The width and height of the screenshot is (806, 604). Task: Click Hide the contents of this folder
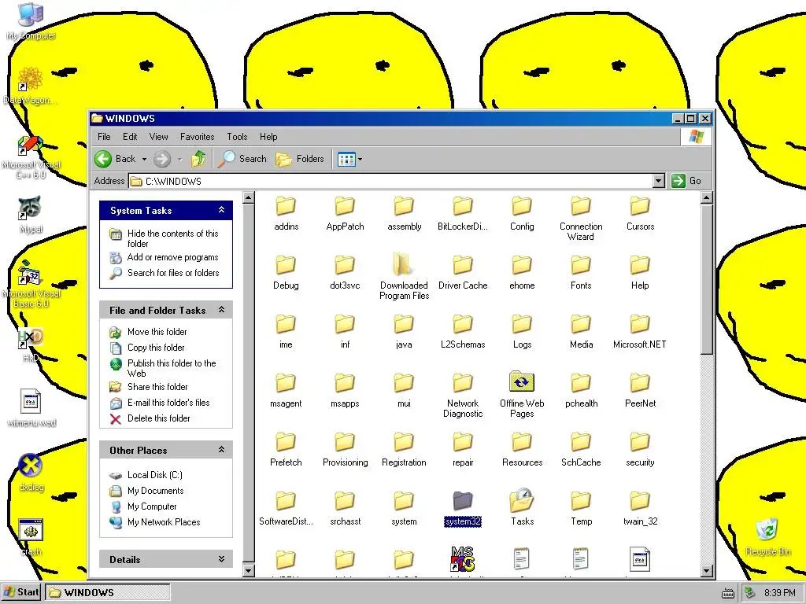[x=172, y=238]
